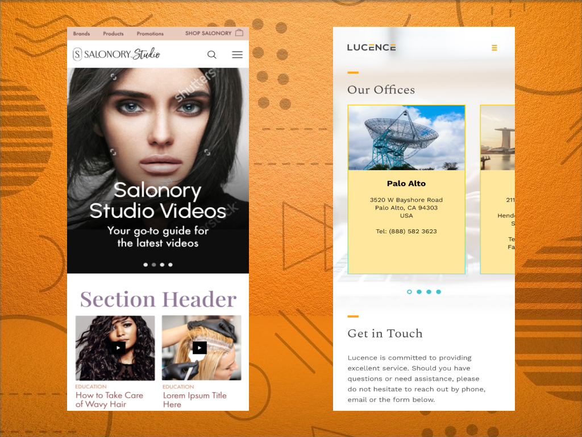Screen dimensions: 582x437
Task: Click the Salonory search magnifier icon
Action: (211, 55)
